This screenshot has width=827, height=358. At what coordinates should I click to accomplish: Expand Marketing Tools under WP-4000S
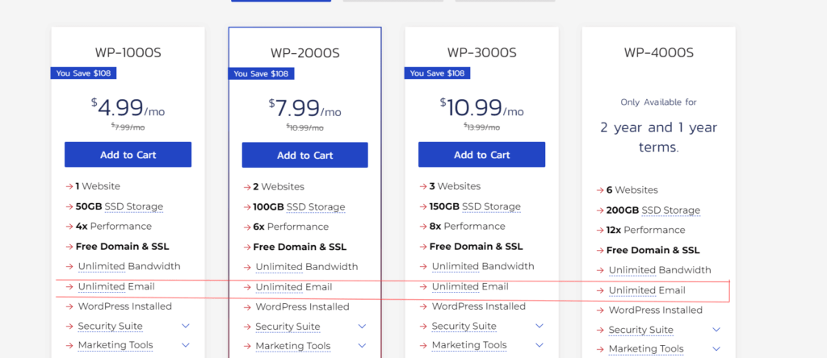coord(716,349)
